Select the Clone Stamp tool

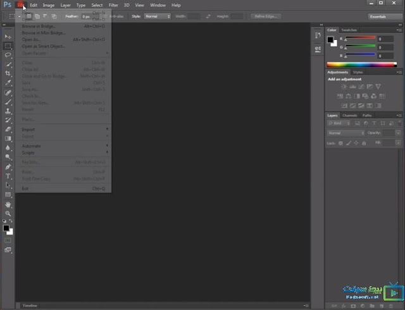coord(8,111)
